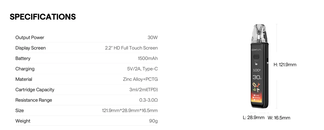This screenshot has height=130, width=324.
Task: Click the 1500mAh battery value
Action: [147, 59]
